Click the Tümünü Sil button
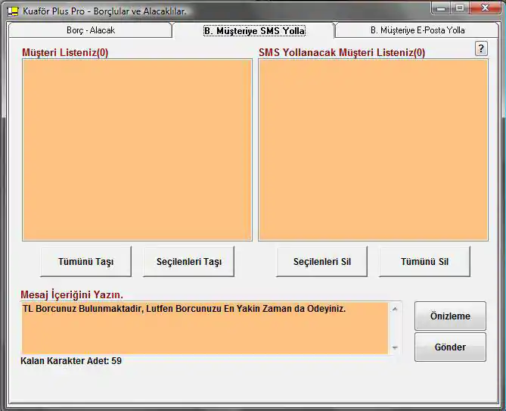 [x=424, y=262]
